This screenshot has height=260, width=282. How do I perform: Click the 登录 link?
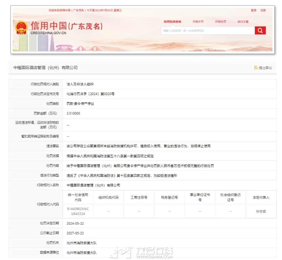click(x=254, y=10)
